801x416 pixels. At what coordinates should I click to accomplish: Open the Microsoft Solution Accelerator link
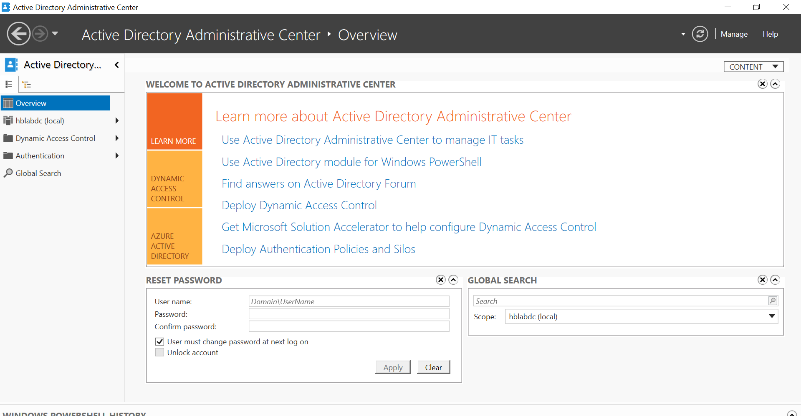[x=409, y=227]
